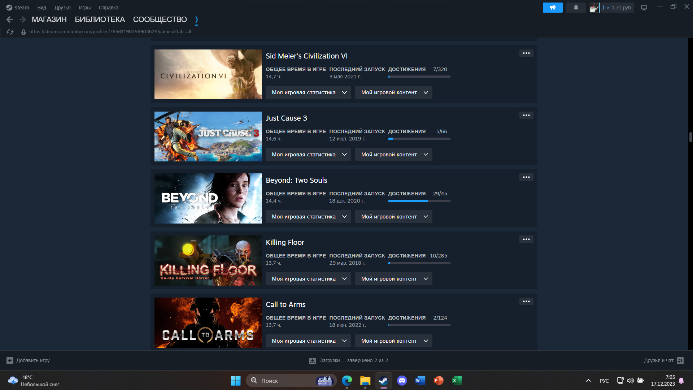
Task: Expand Моя игровая статистика for Just Cause 3
Action: 308,155
